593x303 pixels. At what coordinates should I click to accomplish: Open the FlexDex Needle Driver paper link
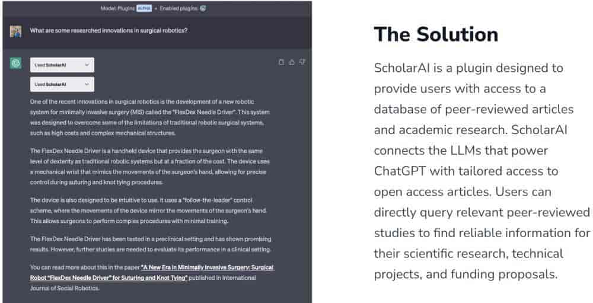coord(151,272)
